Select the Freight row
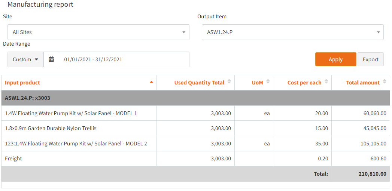 point(13,158)
